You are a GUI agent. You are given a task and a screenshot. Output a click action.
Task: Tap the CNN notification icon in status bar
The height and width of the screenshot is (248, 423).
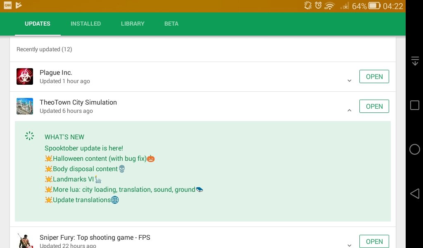[x=7, y=5]
